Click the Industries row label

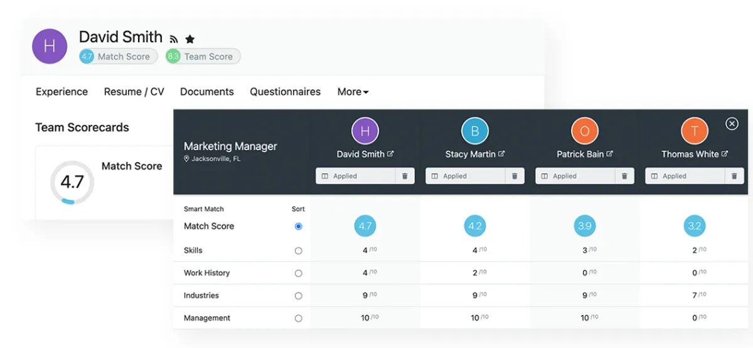tap(201, 296)
